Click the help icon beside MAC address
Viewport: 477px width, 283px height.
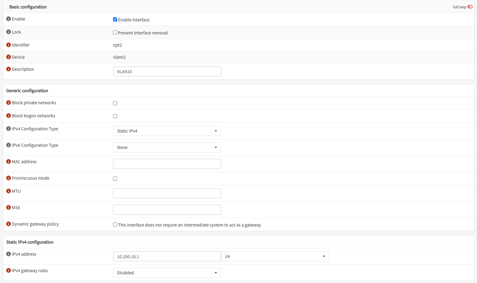tap(8, 162)
